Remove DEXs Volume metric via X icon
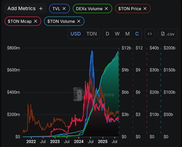 pos(106,9)
